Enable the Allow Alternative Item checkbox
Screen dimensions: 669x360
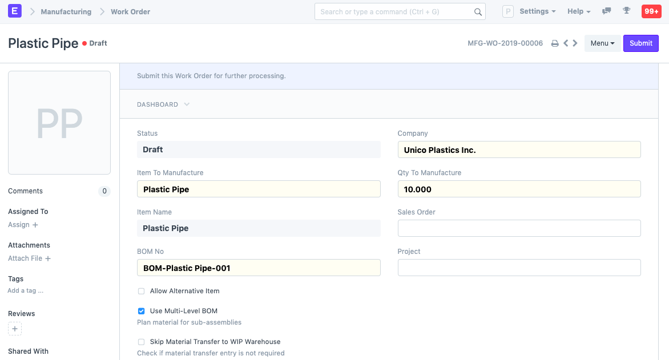coord(141,291)
